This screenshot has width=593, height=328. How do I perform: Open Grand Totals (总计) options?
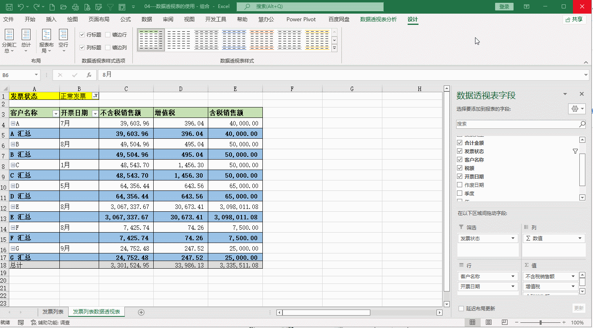coord(26,41)
